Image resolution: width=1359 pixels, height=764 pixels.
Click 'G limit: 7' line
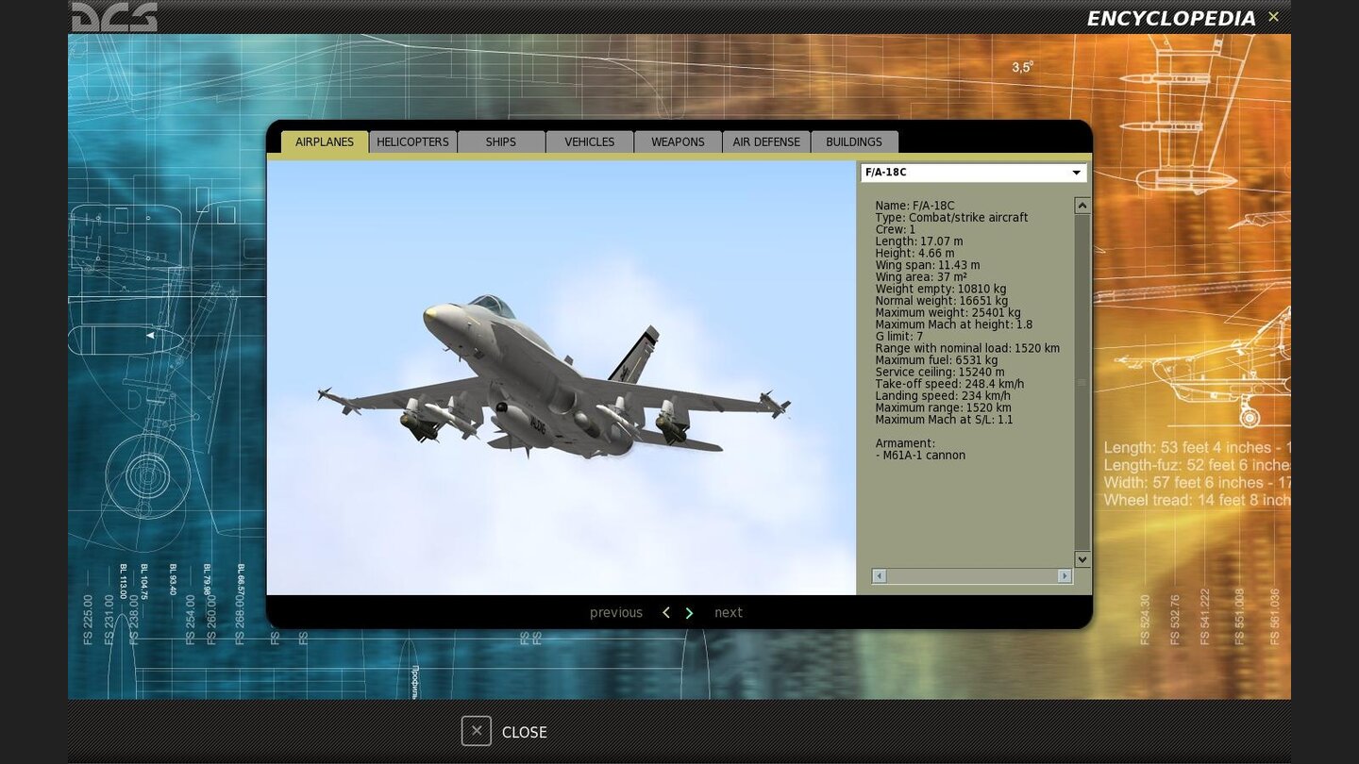pos(899,337)
